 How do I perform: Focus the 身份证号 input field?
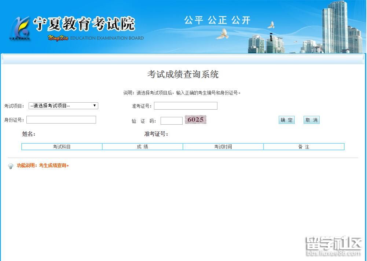click(x=61, y=120)
